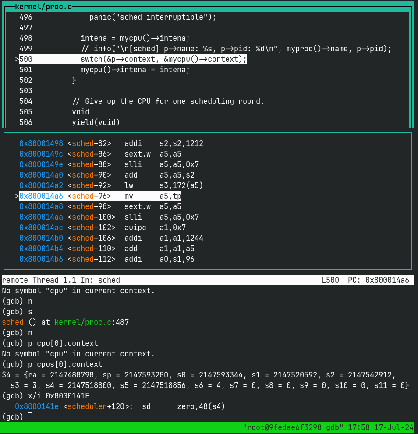Screen dimensions: 418x434
Task: Select the lw s3,172(a5) instruction row
Action: tap(111, 185)
